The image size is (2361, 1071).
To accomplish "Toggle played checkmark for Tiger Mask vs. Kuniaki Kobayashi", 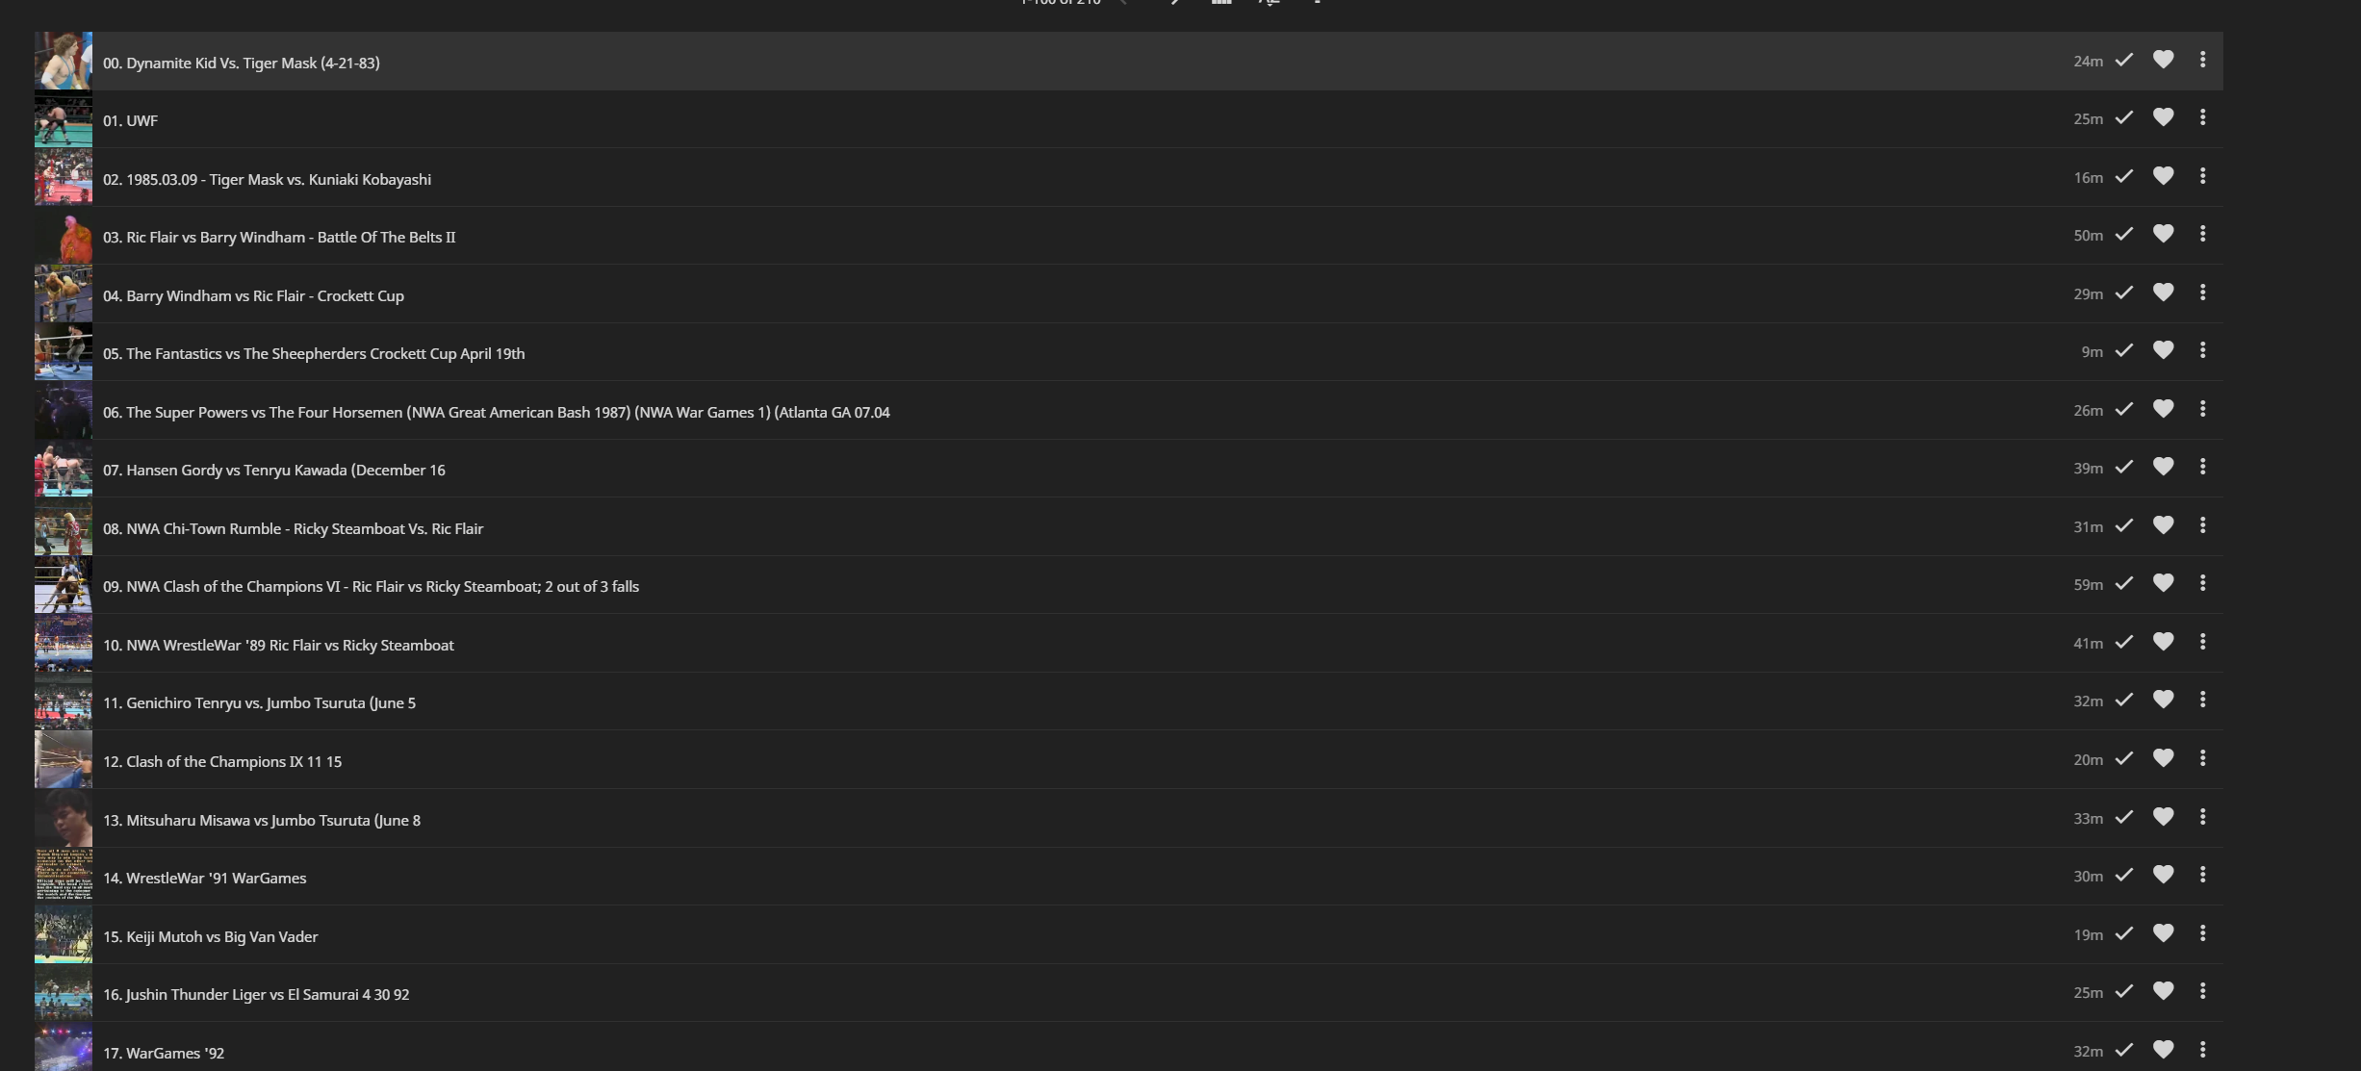I will pyautogui.click(x=2124, y=176).
